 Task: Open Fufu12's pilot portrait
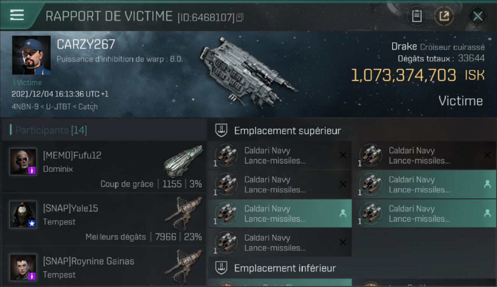pyautogui.click(x=23, y=161)
